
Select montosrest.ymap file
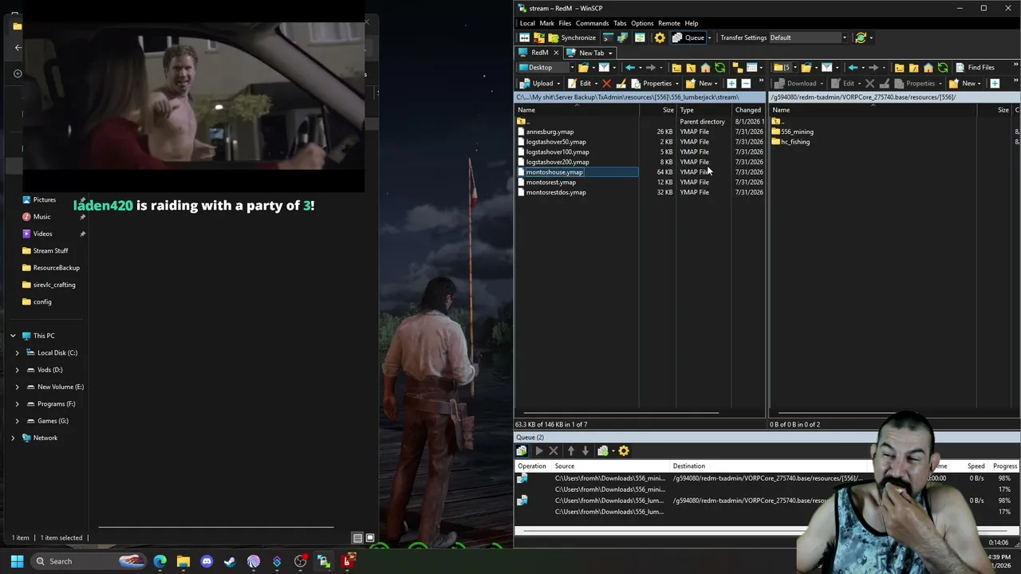[x=550, y=182]
